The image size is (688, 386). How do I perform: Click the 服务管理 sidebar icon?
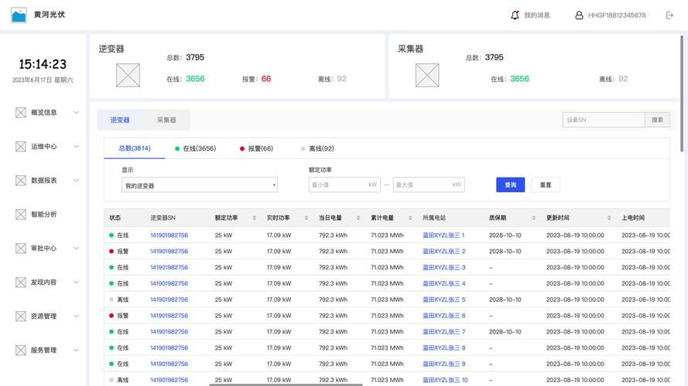[21, 350]
